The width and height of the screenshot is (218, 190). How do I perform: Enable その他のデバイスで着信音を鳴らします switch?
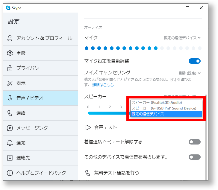pos(195,157)
